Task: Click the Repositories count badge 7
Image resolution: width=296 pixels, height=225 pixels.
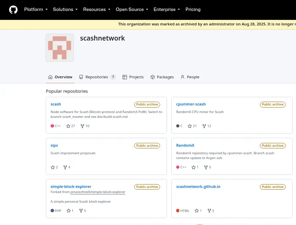Action: click(x=113, y=77)
